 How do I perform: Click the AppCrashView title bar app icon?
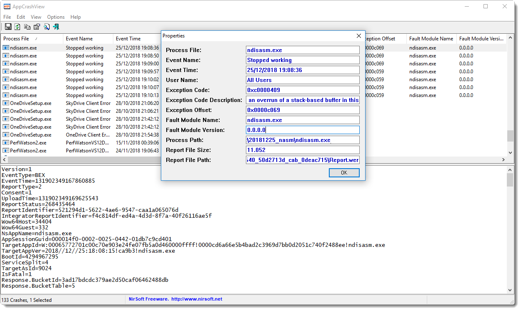[x=7, y=6]
